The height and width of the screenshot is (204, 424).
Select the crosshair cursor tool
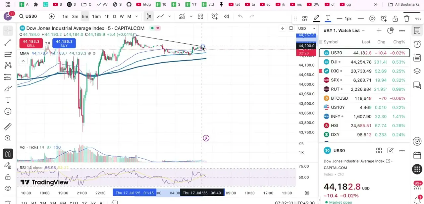[x=8, y=30]
